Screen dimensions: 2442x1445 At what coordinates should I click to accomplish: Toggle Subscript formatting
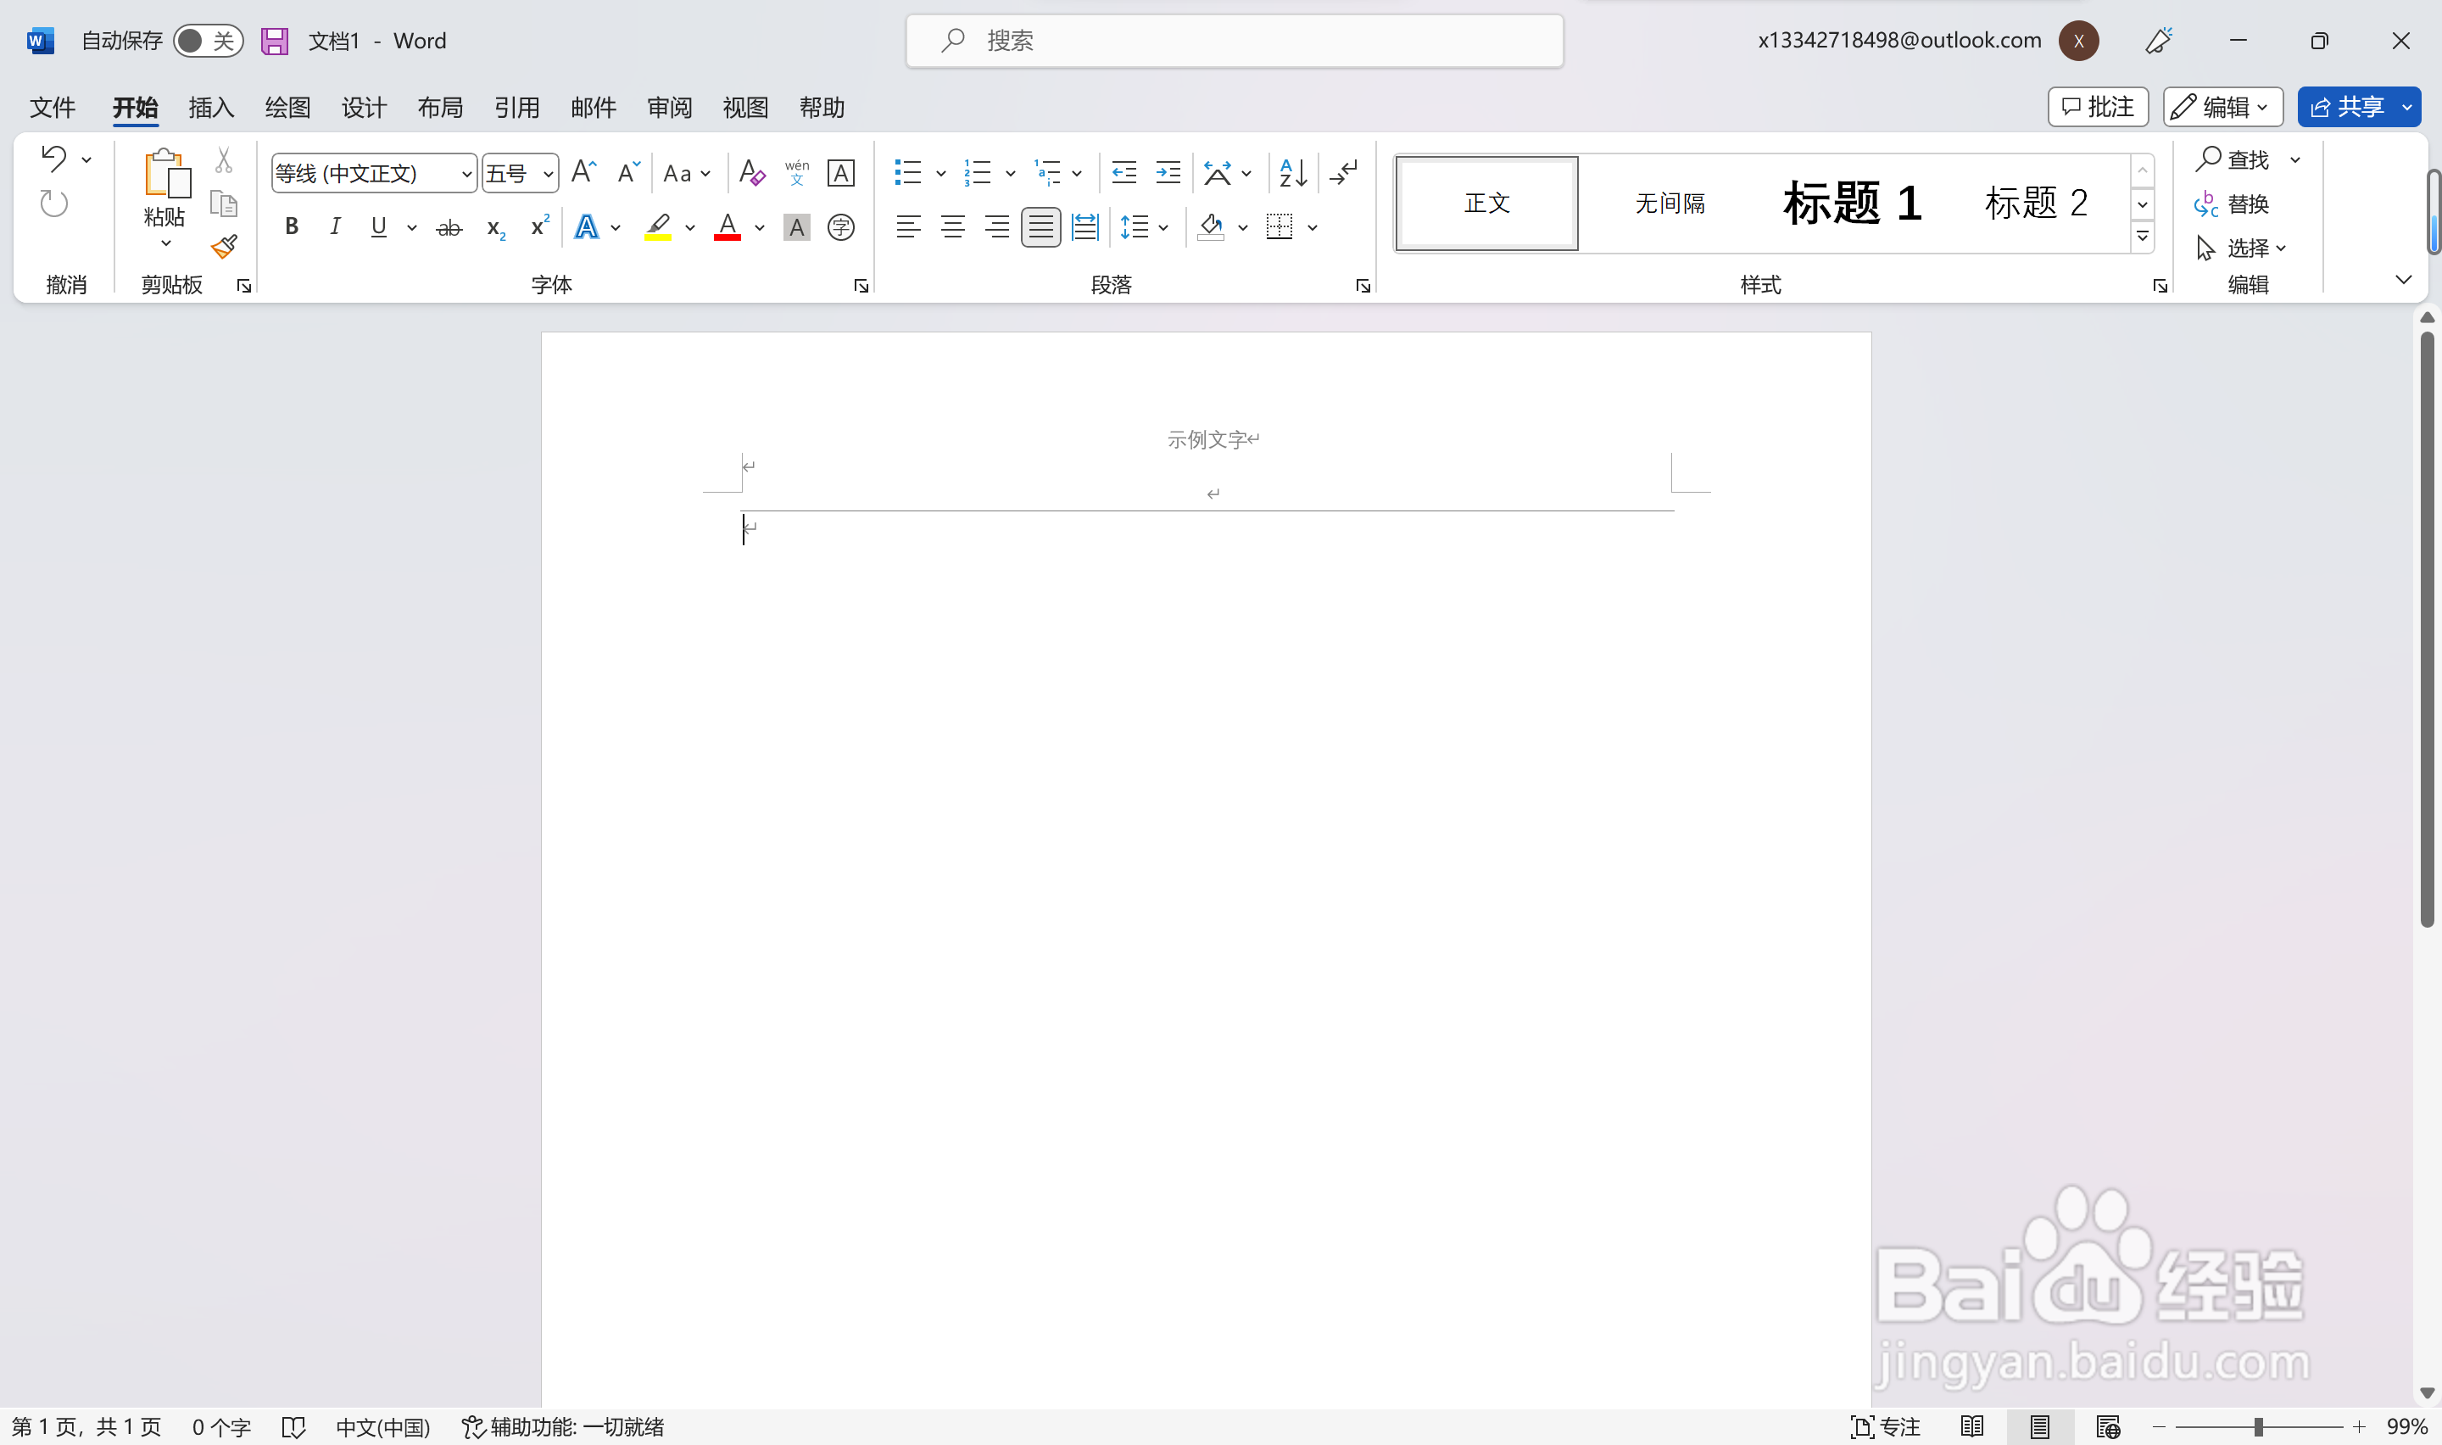pyautogui.click(x=495, y=229)
